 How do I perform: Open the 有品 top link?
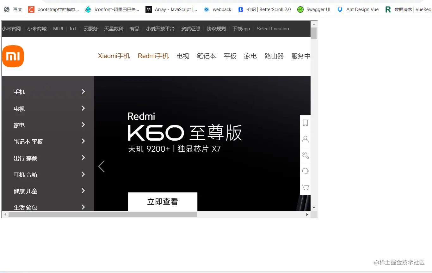[x=135, y=29]
